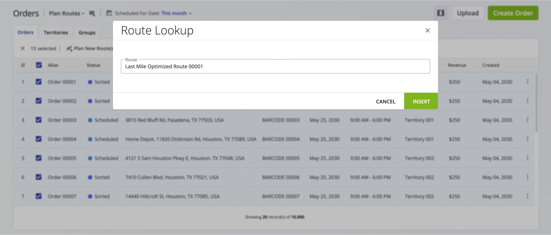Open the three-dot menu for Order 00004
The height and width of the screenshot is (235, 551).
tap(527, 139)
